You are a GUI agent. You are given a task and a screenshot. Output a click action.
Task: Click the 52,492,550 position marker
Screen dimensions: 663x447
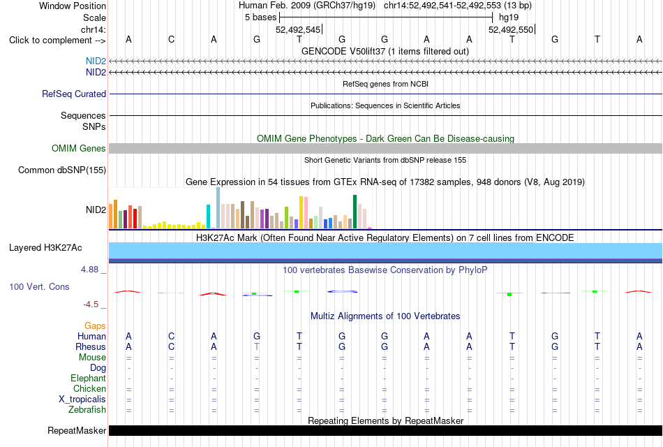(511, 29)
